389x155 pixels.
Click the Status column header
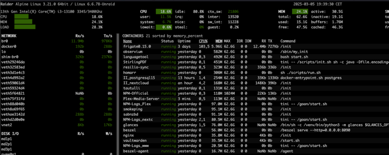pyautogui.click(x=167, y=41)
